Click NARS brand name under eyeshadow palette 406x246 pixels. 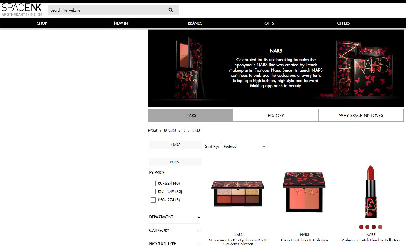click(238, 235)
